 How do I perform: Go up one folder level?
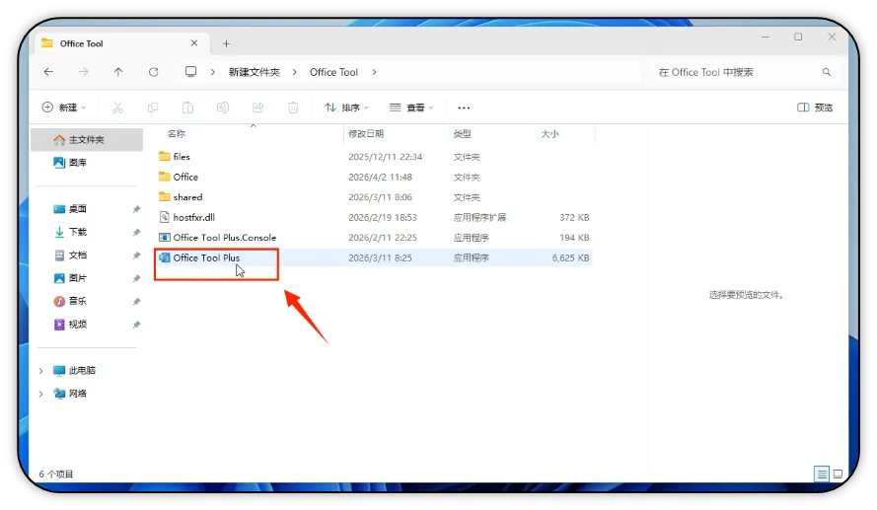[x=118, y=72]
